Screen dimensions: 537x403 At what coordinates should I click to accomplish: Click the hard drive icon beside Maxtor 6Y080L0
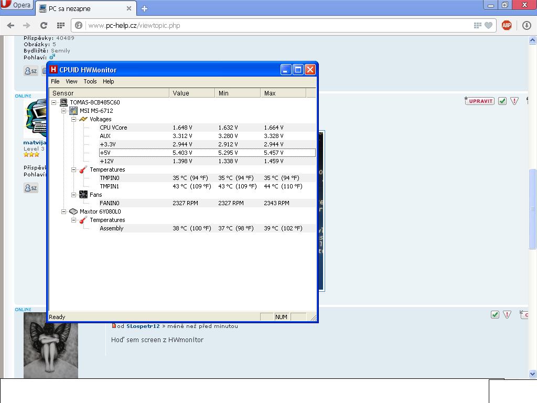pyautogui.click(x=73, y=211)
